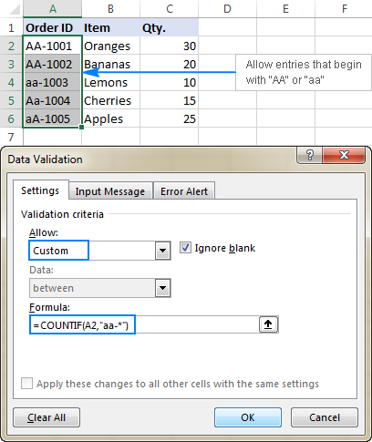The width and height of the screenshot is (372, 442).
Task: Select column D header
Action: click(227, 9)
